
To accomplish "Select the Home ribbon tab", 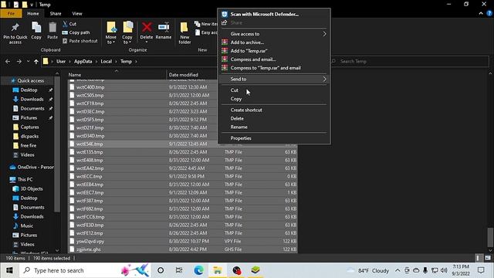I will point(33,14).
